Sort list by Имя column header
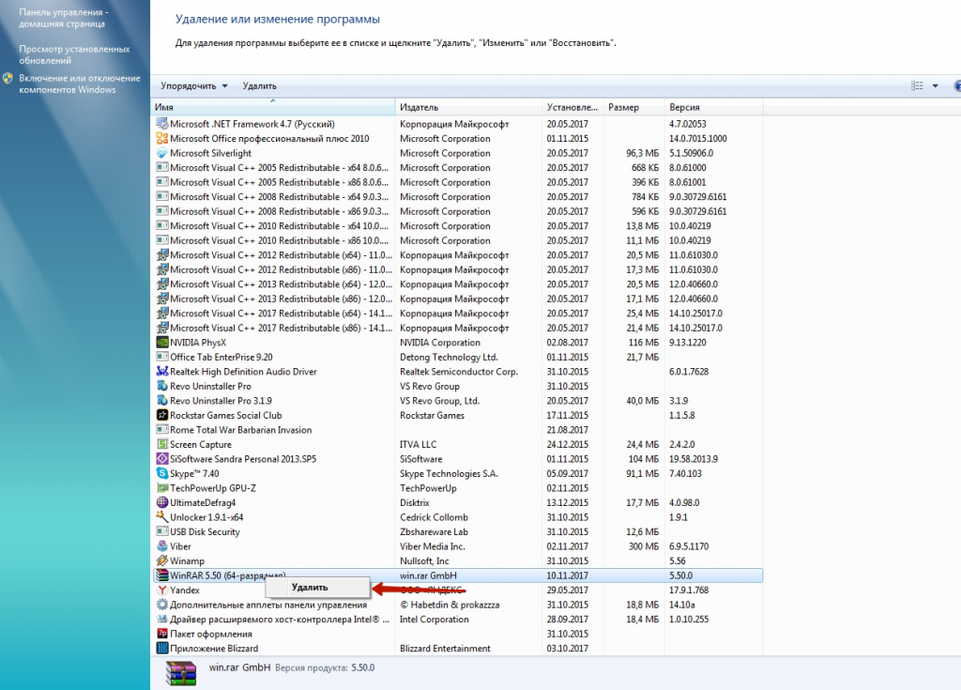The image size is (961, 690). (272, 107)
